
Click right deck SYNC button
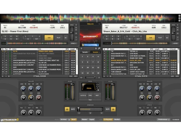coord(175,43)
